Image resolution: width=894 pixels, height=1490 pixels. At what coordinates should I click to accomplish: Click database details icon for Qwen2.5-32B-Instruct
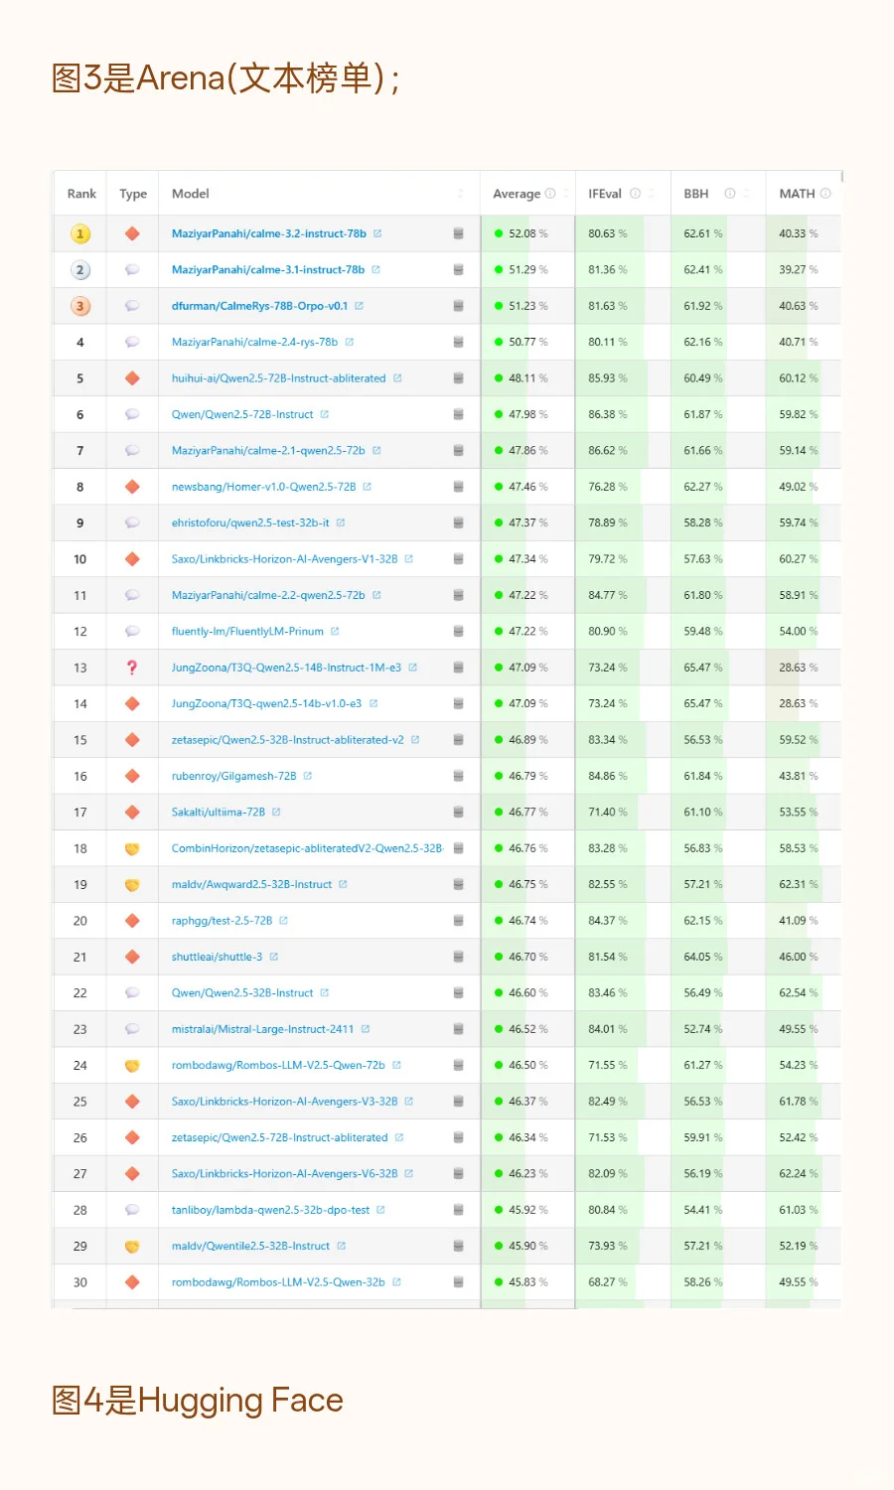tap(458, 993)
